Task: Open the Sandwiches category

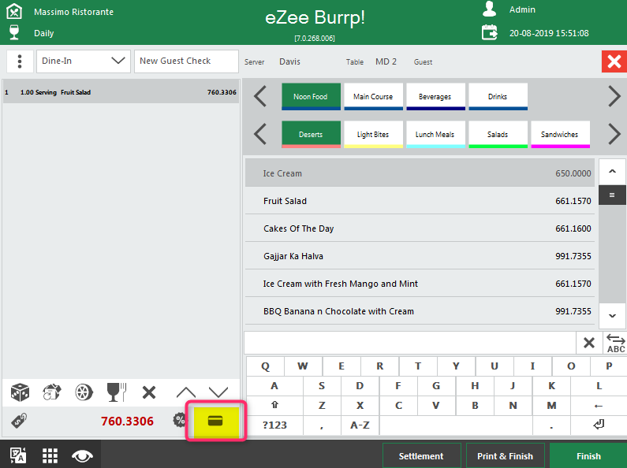Action: (560, 134)
